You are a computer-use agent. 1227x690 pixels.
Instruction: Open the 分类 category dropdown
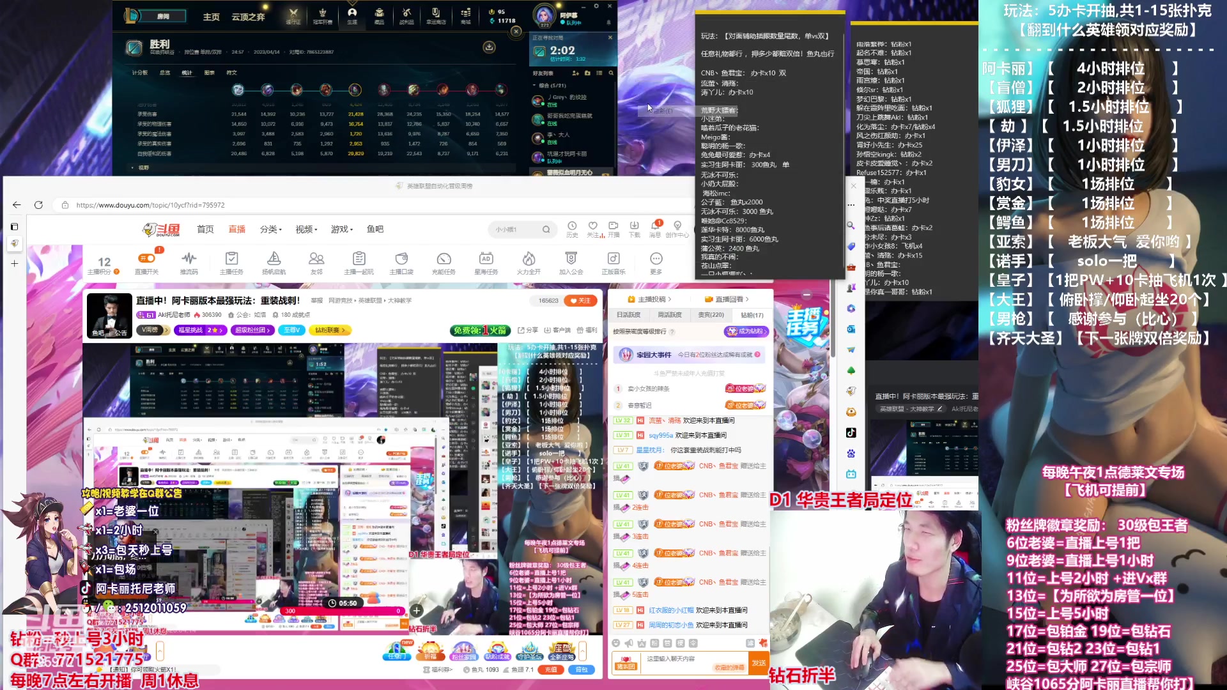pos(268,229)
